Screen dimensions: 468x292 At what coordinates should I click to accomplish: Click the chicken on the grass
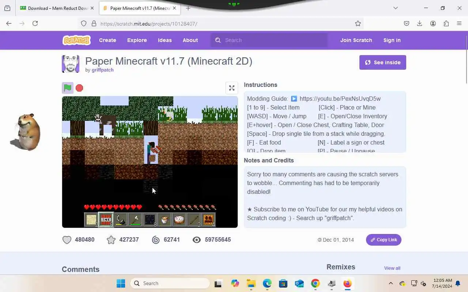168,114
